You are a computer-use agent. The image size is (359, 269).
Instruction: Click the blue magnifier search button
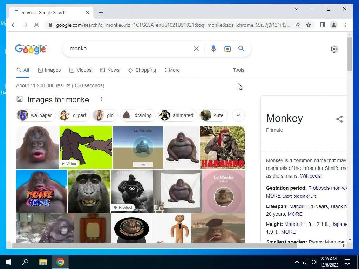241,48
